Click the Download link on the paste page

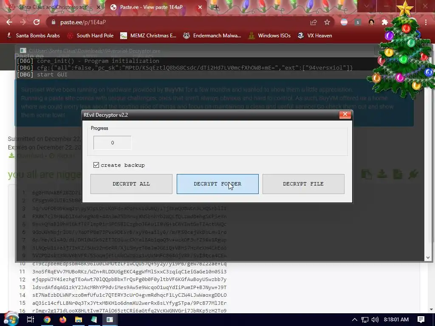pyautogui.click(x=30, y=156)
